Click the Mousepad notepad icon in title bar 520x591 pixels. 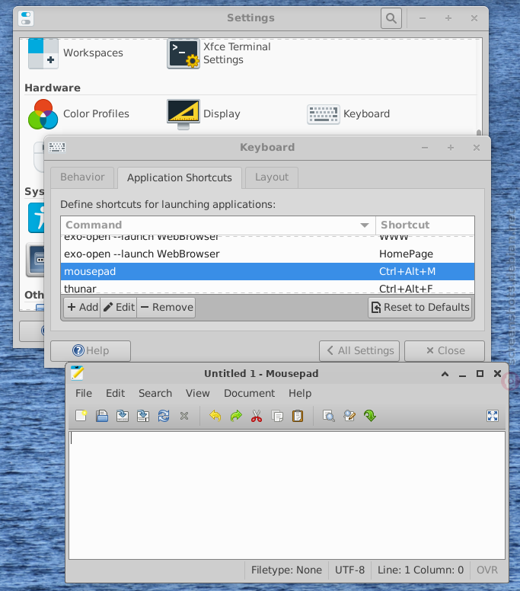point(77,373)
